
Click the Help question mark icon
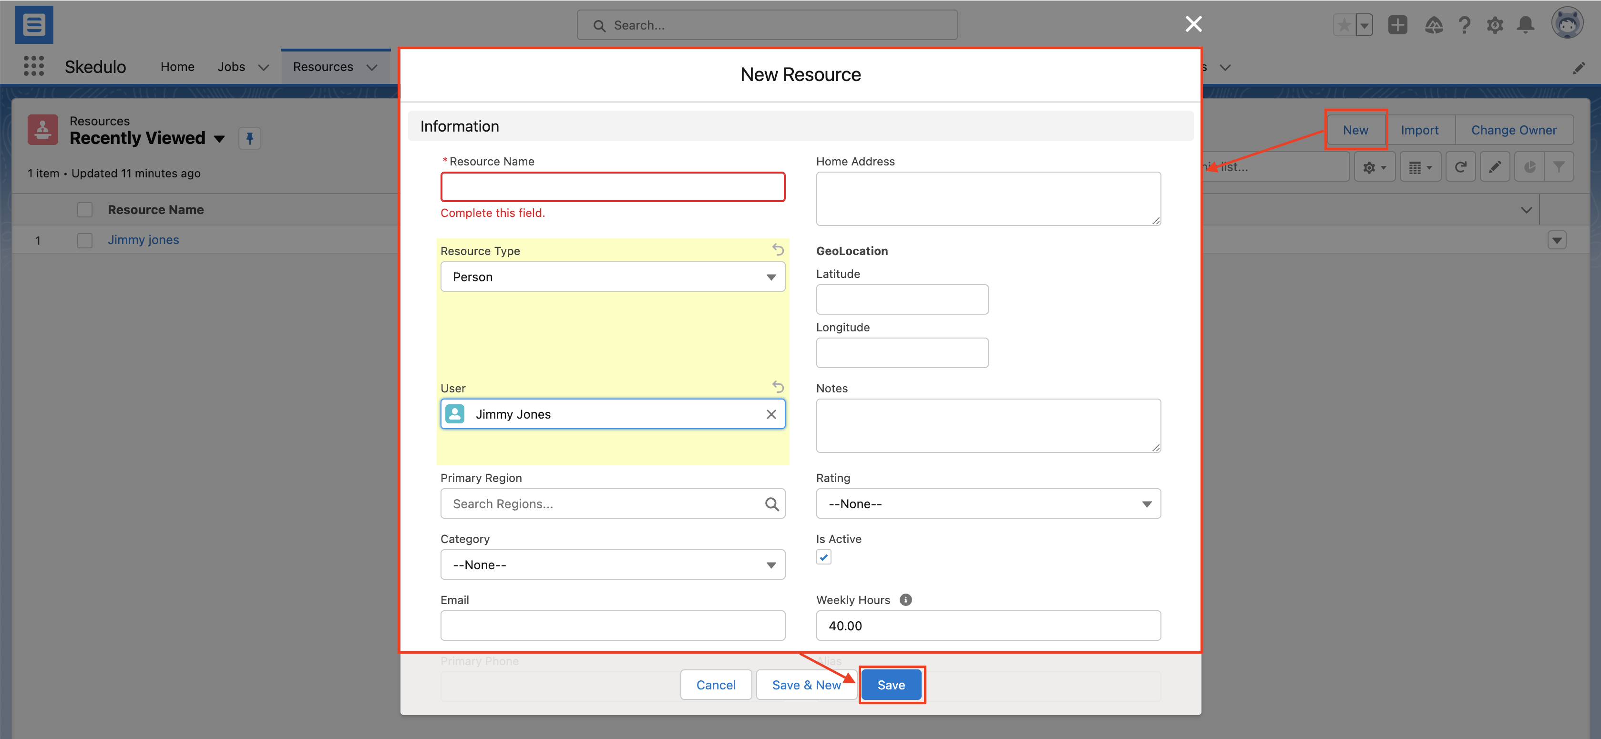click(x=1464, y=25)
